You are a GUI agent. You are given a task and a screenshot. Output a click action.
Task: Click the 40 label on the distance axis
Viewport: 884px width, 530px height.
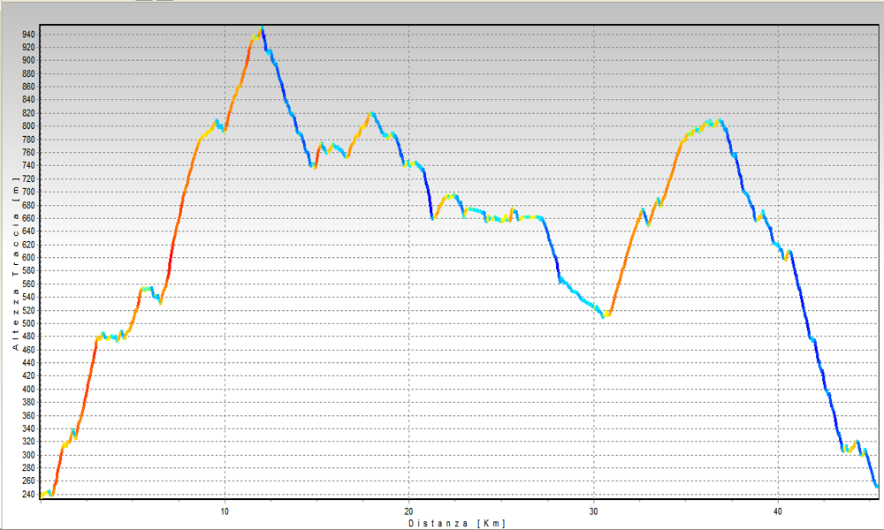click(x=777, y=511)
